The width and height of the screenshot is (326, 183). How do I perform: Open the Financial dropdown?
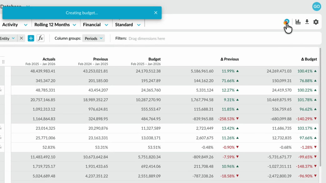click(95, 25)
